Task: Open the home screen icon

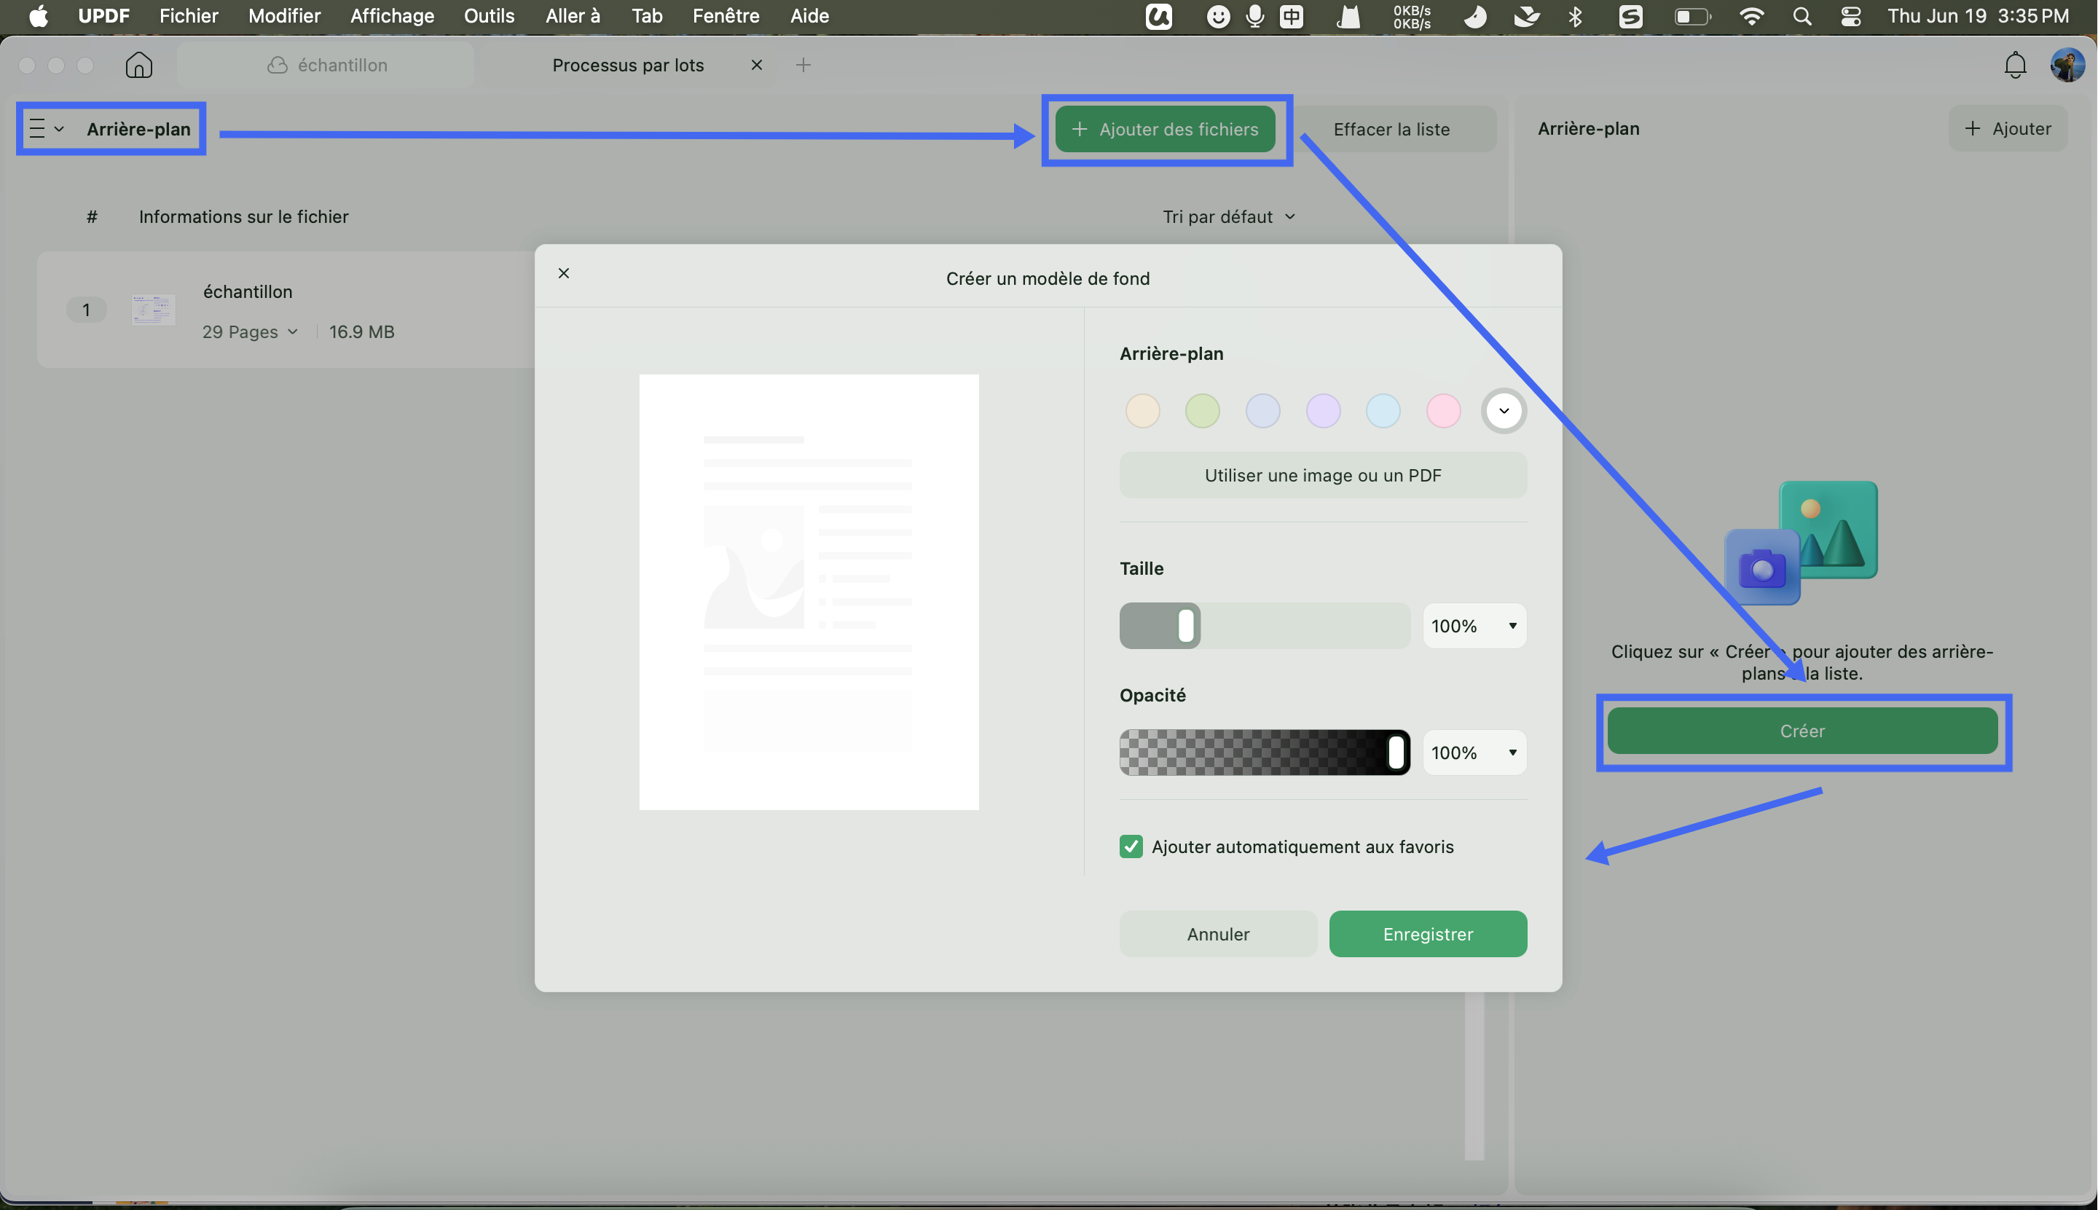Action: [138, 65]
